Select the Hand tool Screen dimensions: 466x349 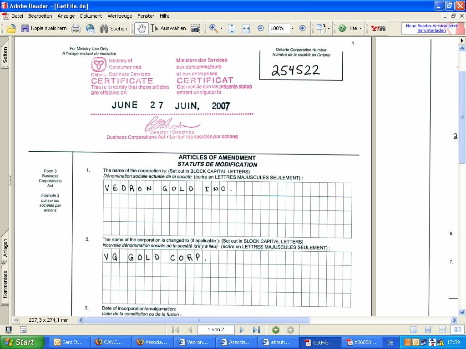(x=141, y=29)
